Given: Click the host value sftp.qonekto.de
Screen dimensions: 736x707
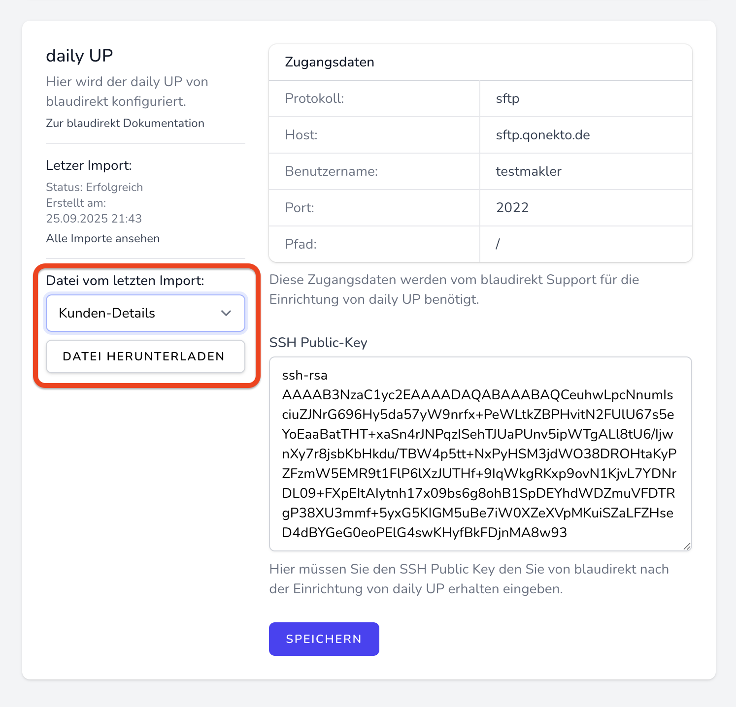Looking at the screenshot, I should coord(543,135).
